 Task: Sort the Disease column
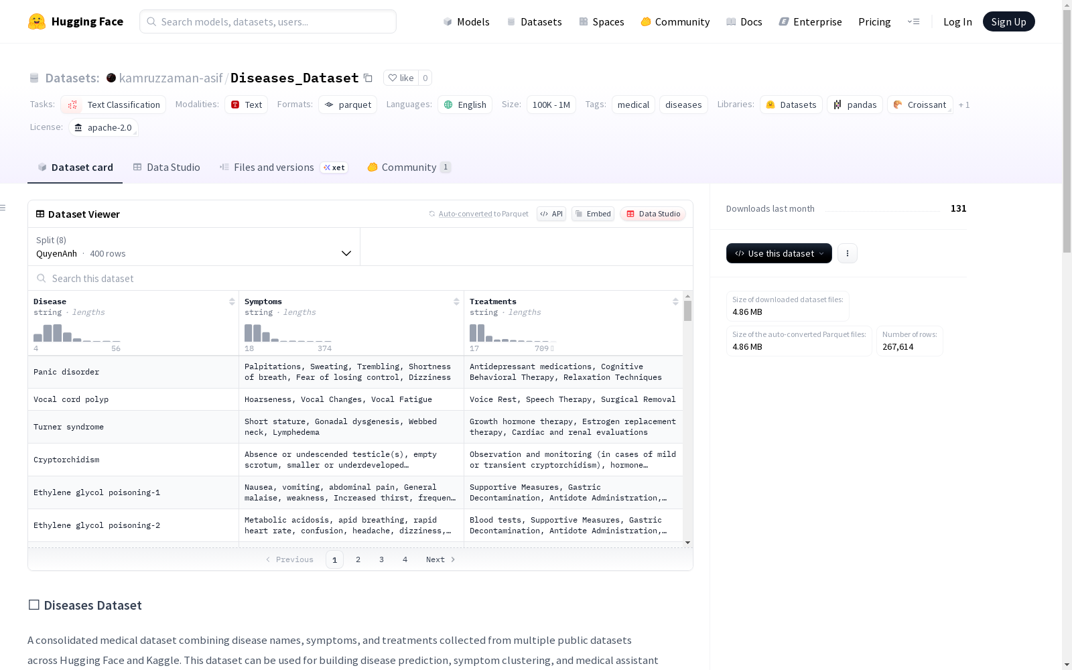click(x=232, y=301)
